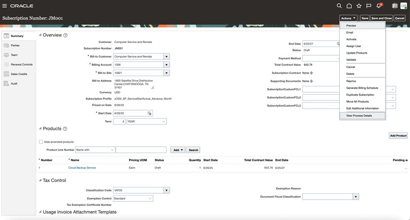Open the notifications bell

click(379, 6)
